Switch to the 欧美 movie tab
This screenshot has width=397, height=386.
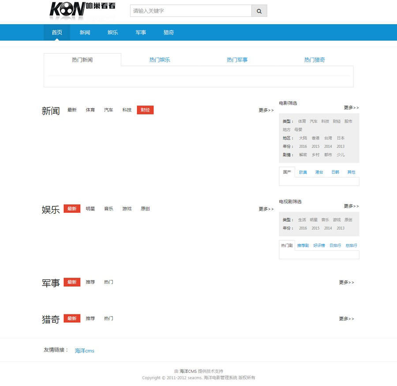[x=303, y=172]
